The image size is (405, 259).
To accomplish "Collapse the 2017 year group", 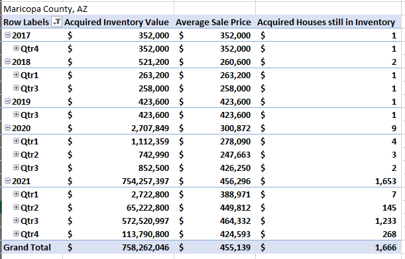I will pos(8,35).
